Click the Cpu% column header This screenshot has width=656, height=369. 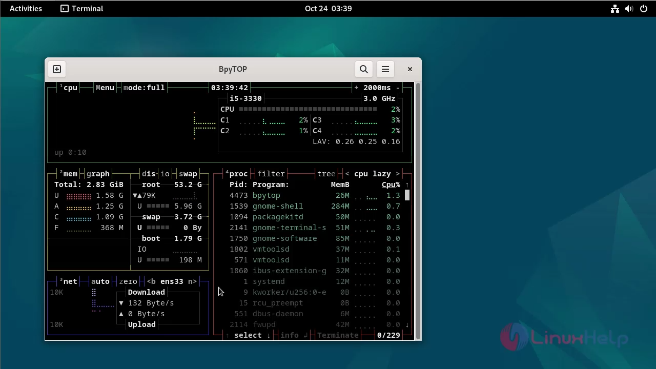point(391,184)
